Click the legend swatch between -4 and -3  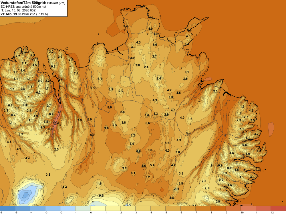[x=37, y=208]
